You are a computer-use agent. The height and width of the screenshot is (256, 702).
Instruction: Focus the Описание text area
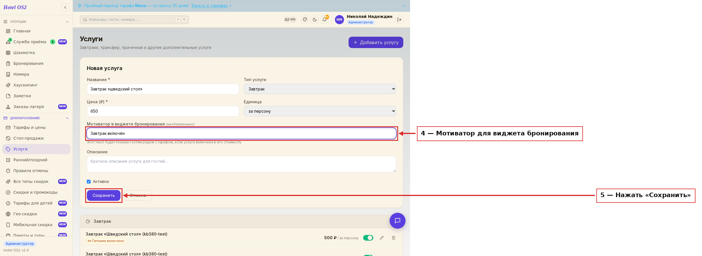pyautogui.click(x=241, y=164)
